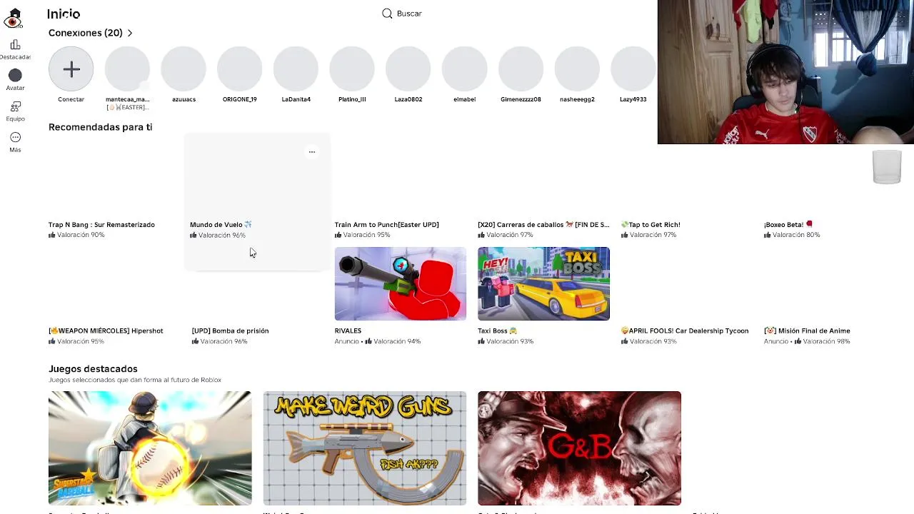Open the Roblox home logo icon
914x514 pixels.
click(14, 18)
